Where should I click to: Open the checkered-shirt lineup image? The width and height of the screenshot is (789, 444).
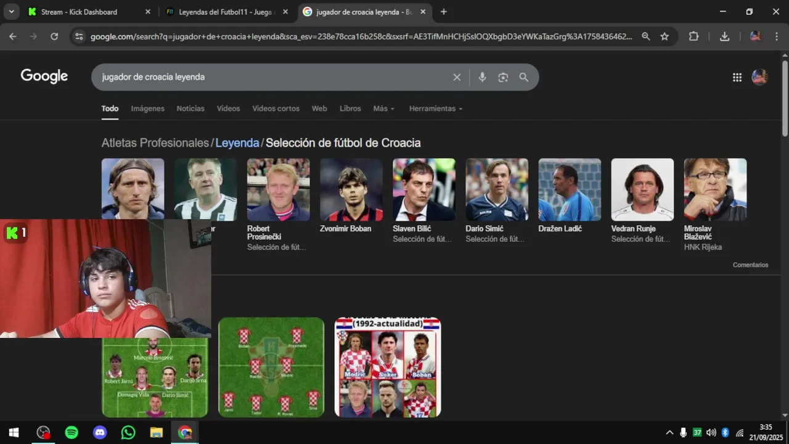[x=271, y=368]
